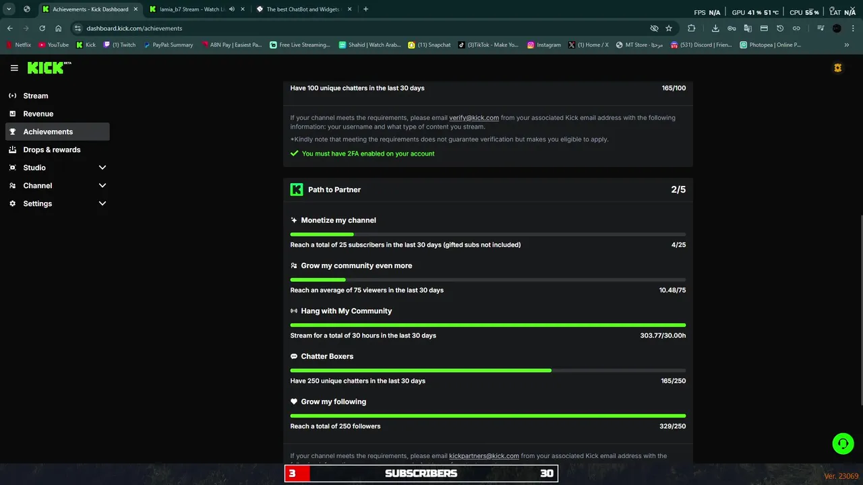Open the Netflix bookmark

click(19, 45)
